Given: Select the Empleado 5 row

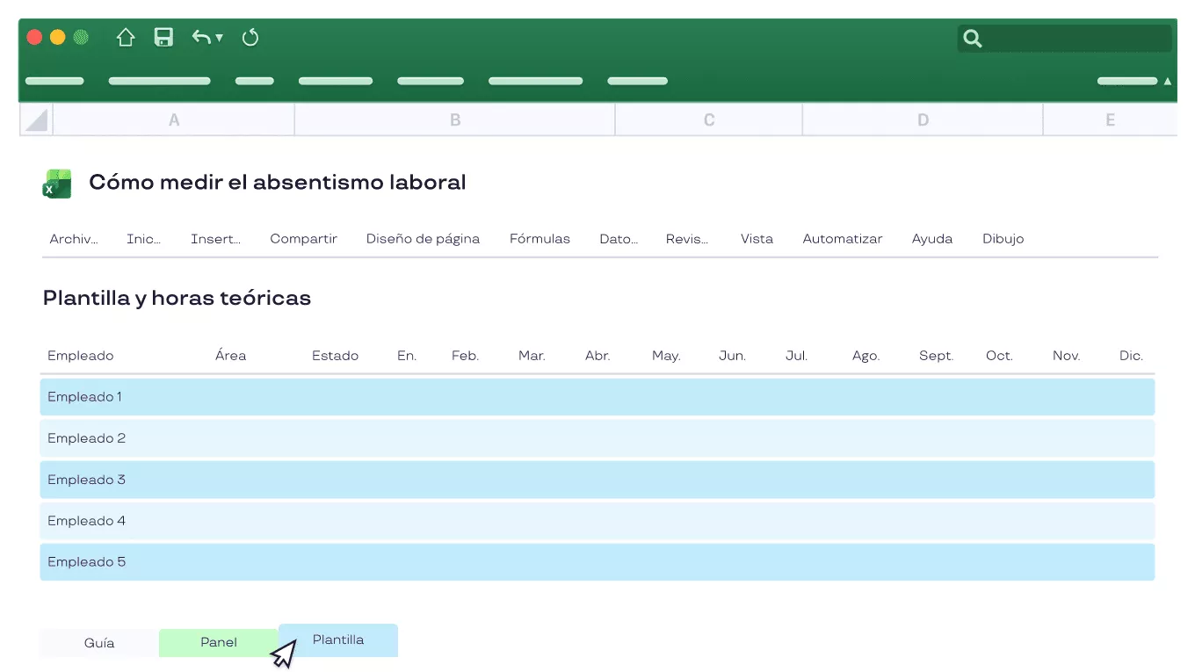Looking at the screenshot, I should (x=597, y=562).
